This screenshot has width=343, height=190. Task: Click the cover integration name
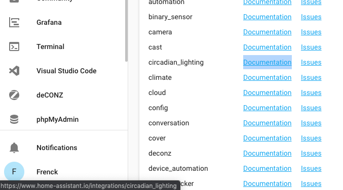157,138
